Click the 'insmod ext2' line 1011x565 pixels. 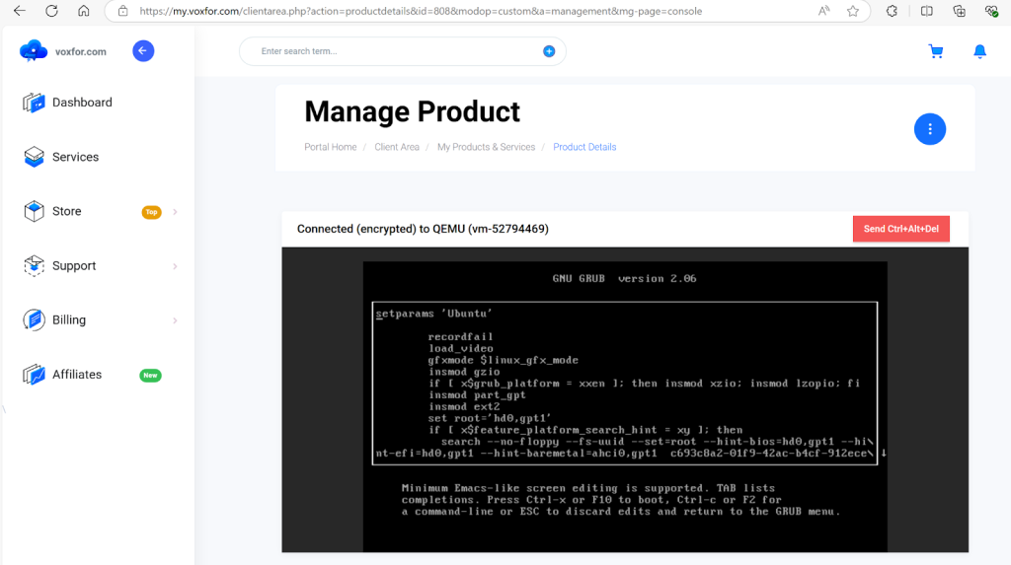point(464,406)
